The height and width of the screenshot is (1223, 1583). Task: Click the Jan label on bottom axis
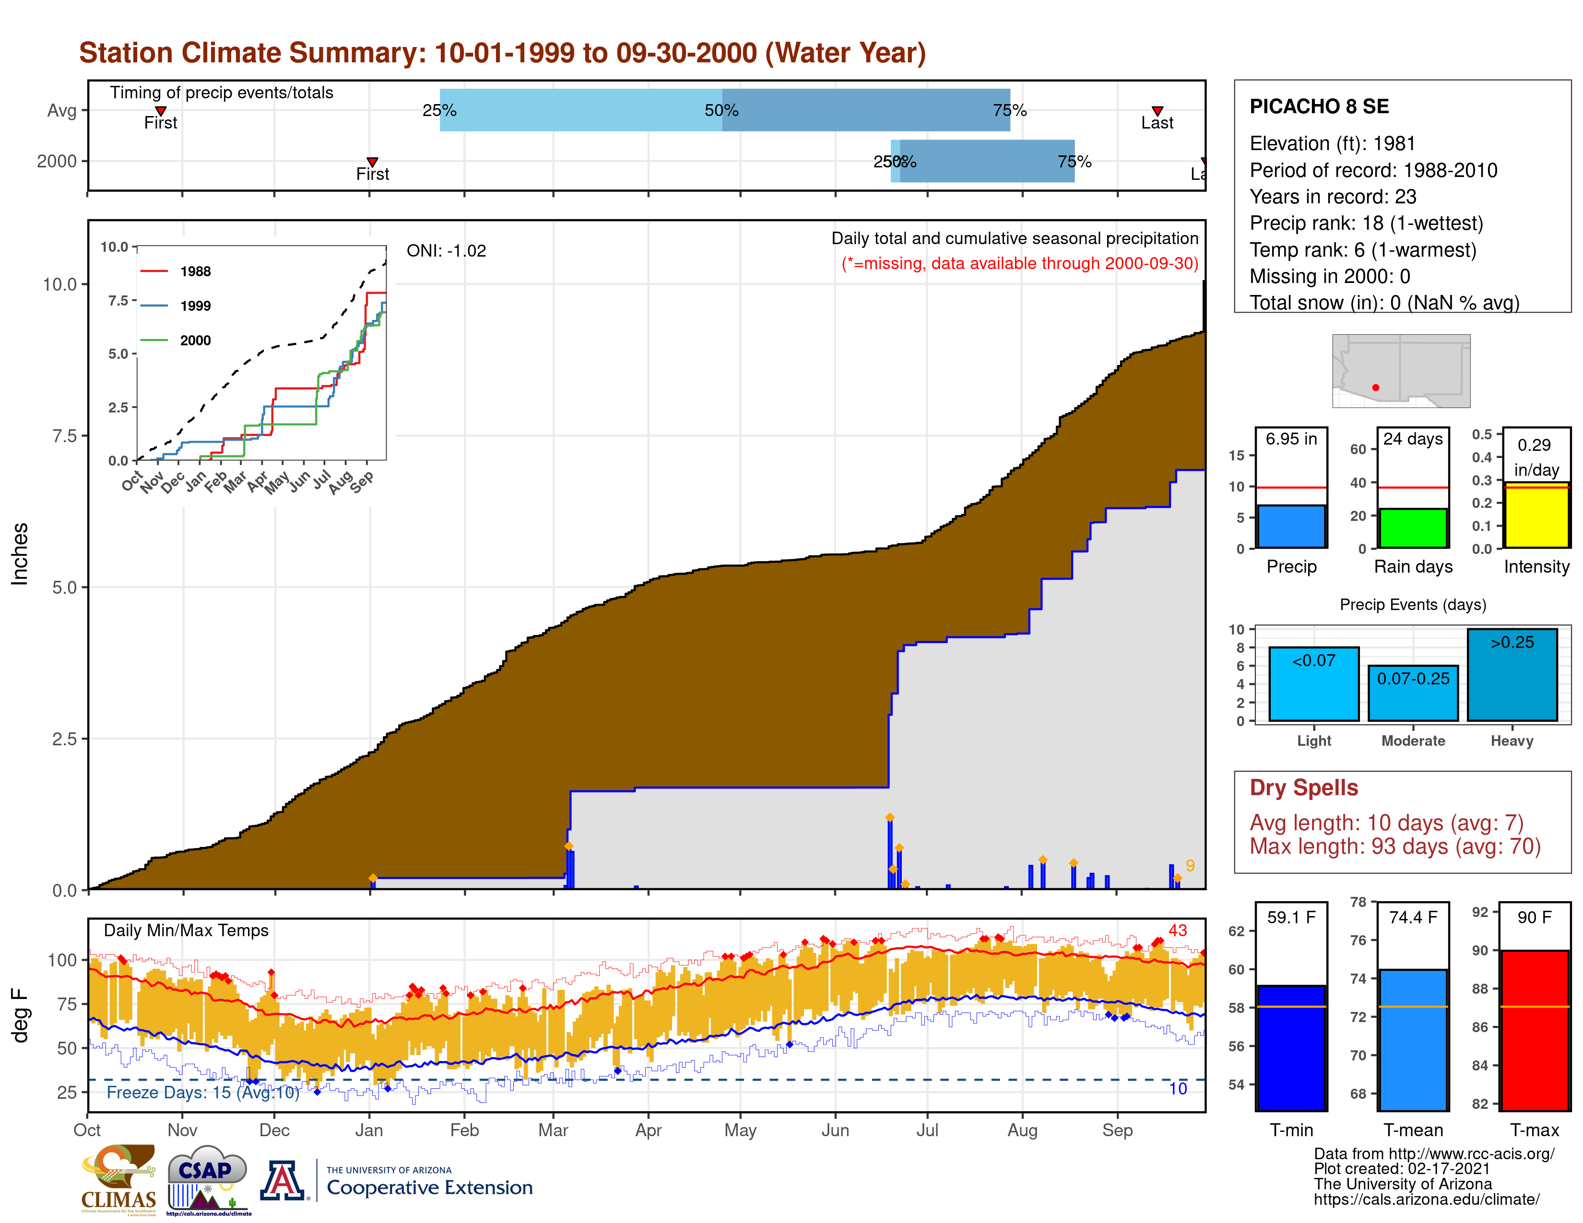369,1130
